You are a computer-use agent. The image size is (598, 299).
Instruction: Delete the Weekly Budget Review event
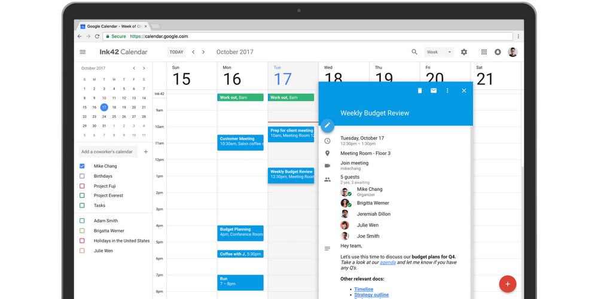(x=420, y=90)
